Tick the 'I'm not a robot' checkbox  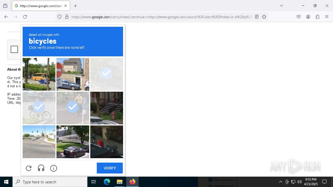tap(14, 49)
